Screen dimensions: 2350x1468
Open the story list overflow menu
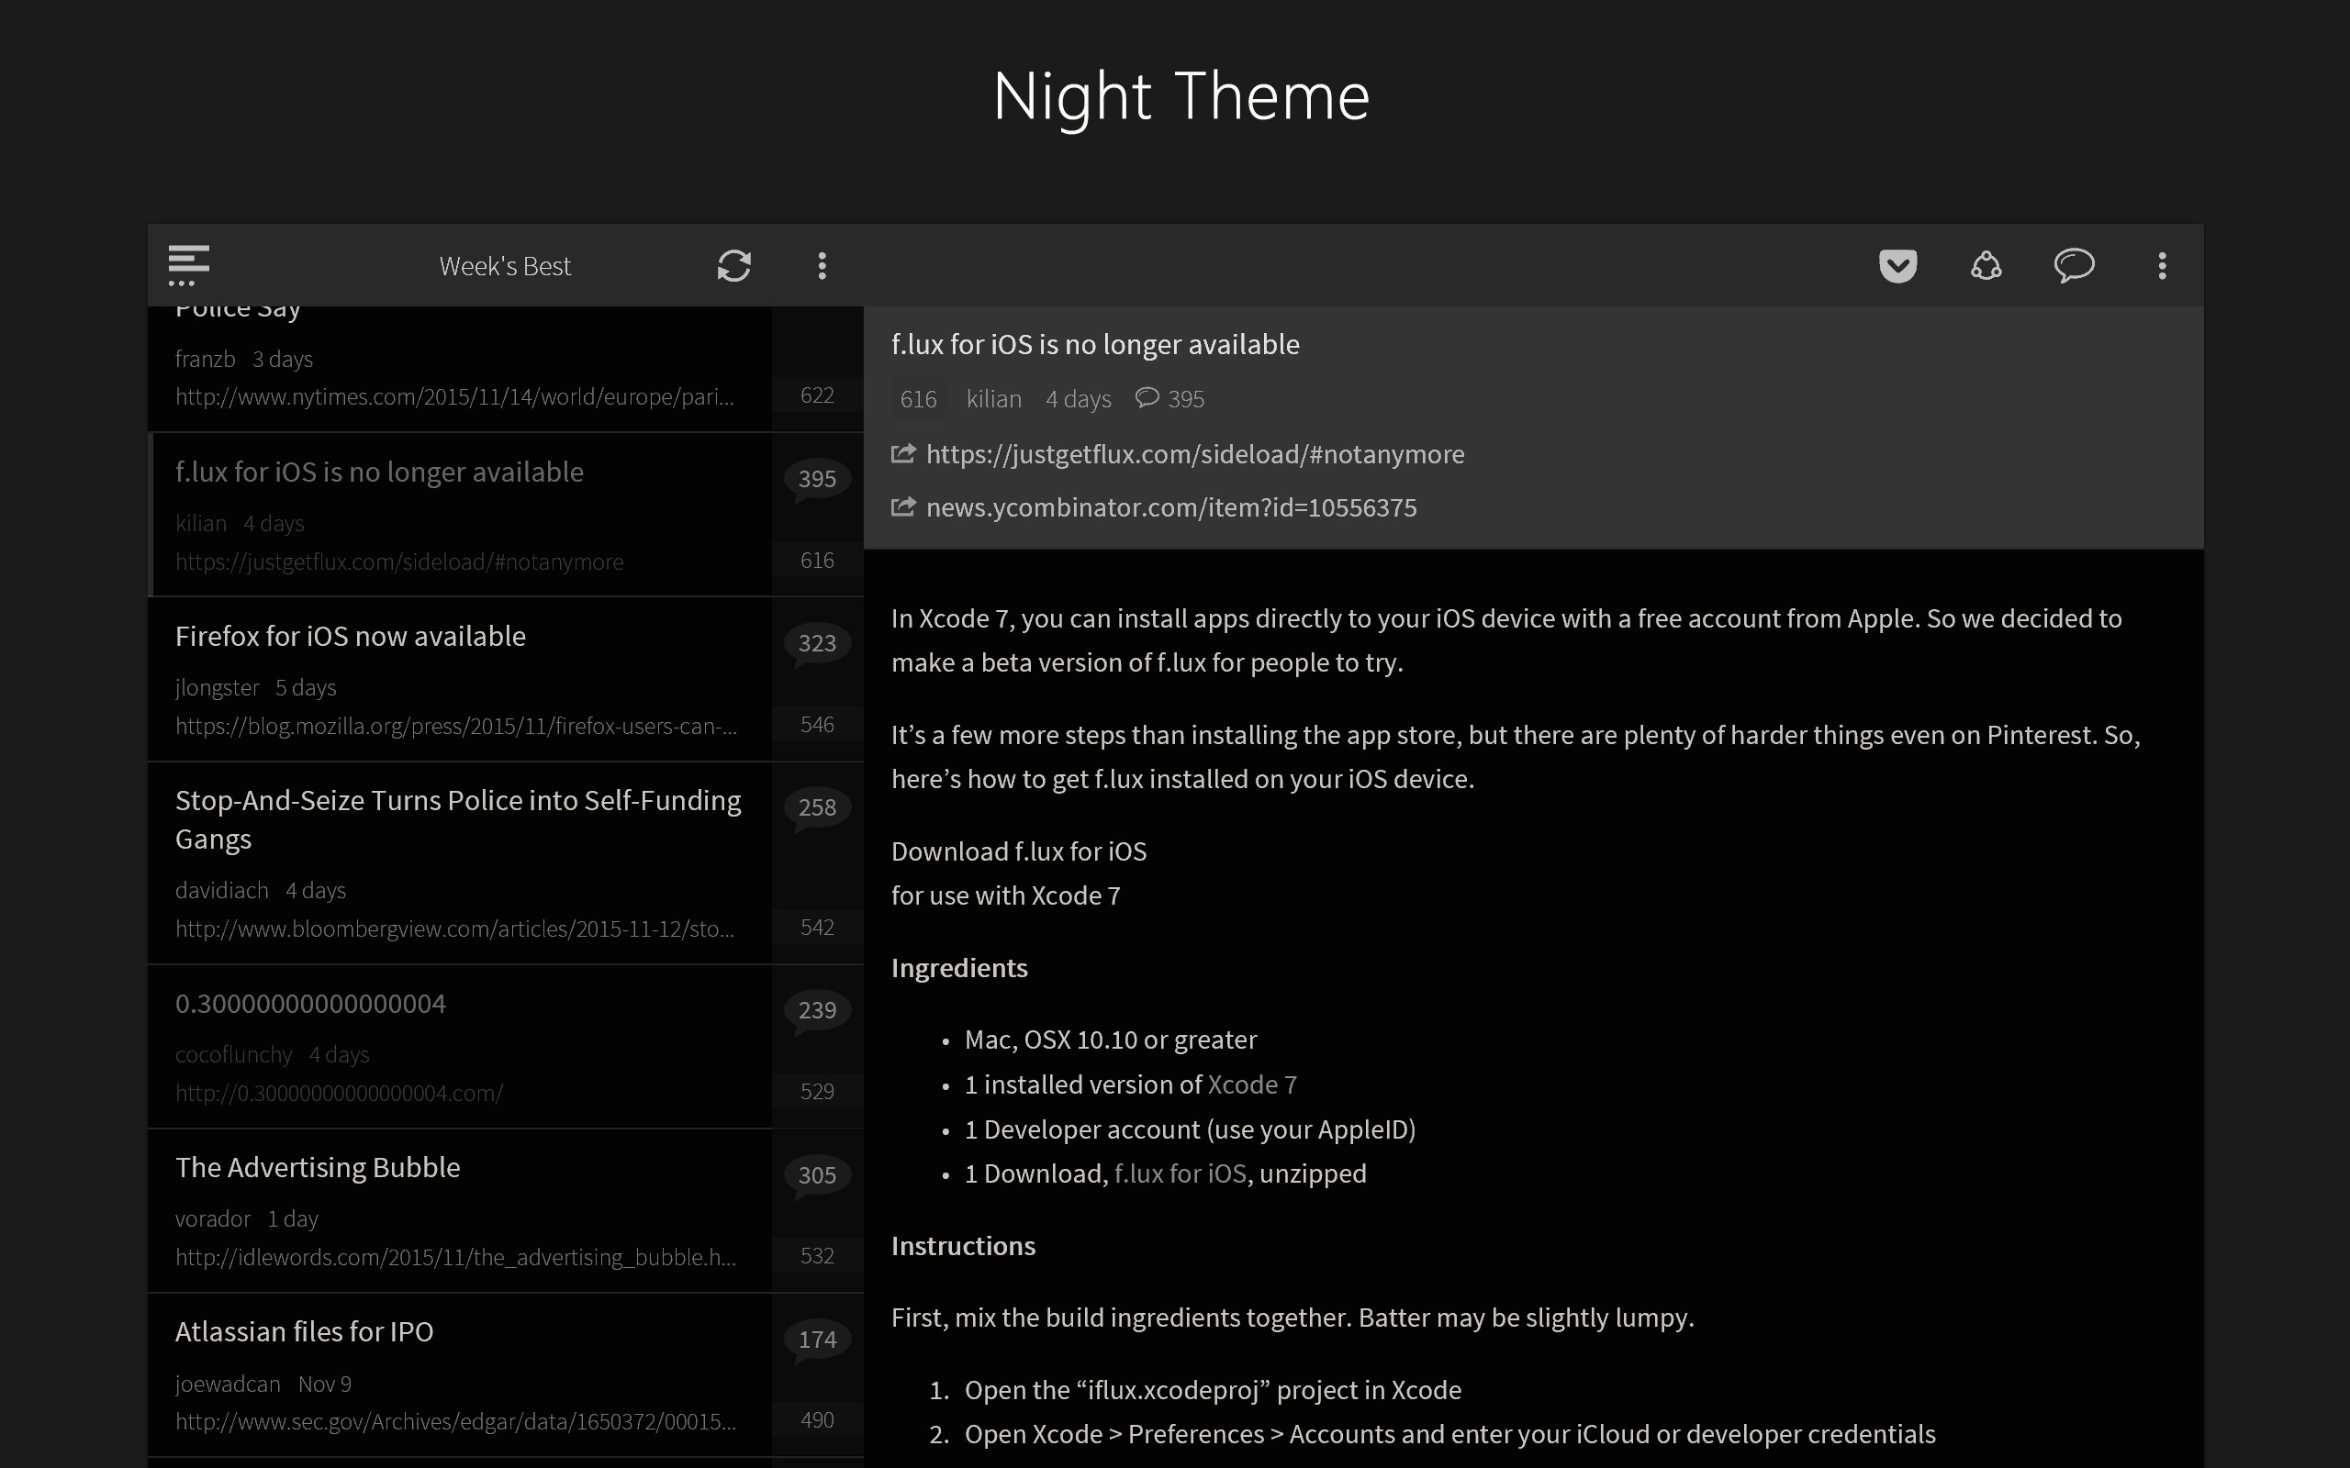822,265
